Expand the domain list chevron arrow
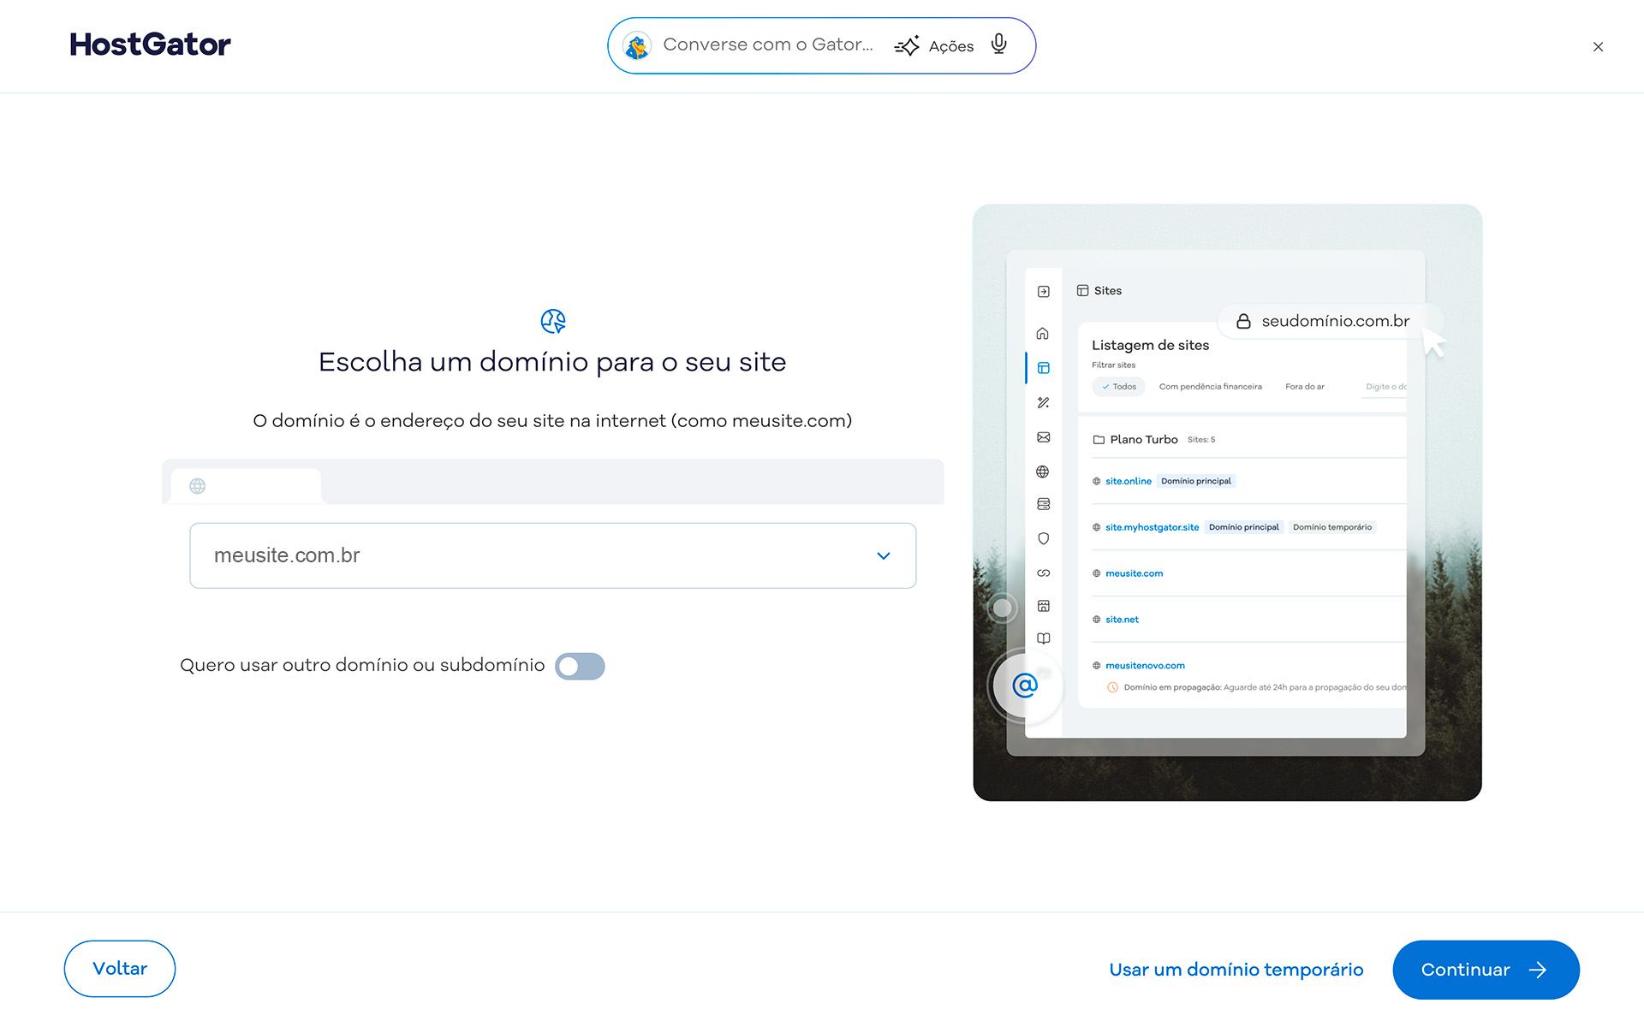 click(x=884, y=556)
